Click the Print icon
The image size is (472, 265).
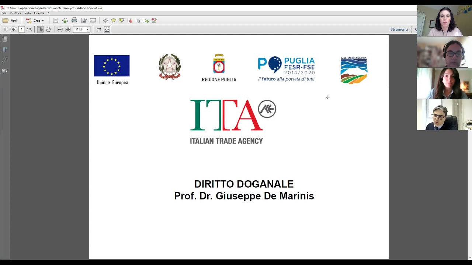point(74,21)
